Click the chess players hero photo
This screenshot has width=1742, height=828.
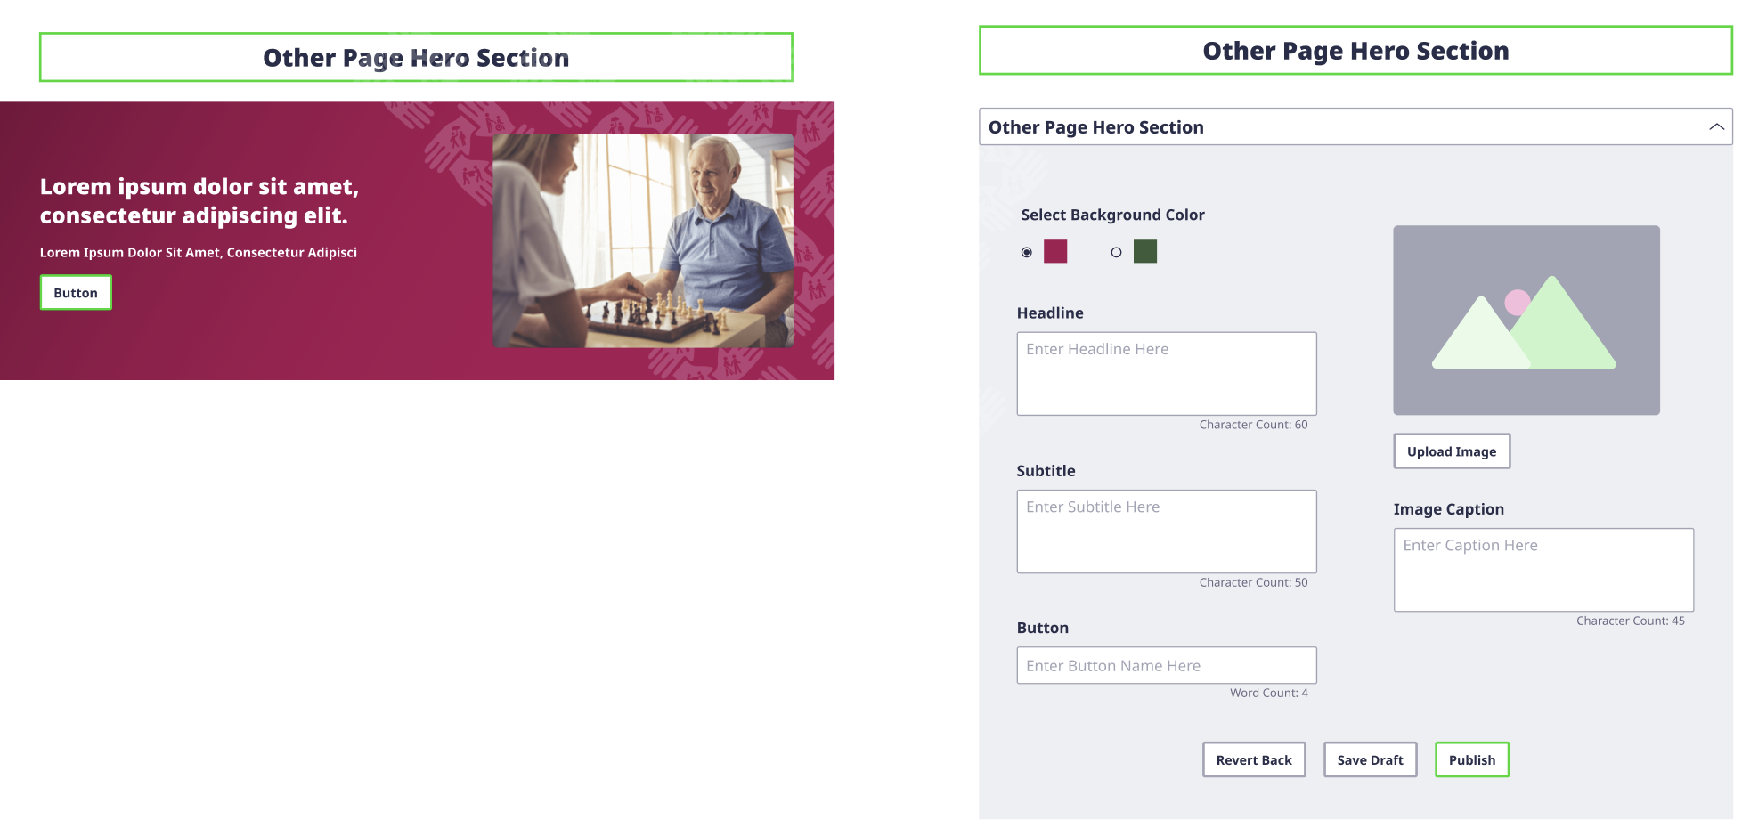(643, 240)
